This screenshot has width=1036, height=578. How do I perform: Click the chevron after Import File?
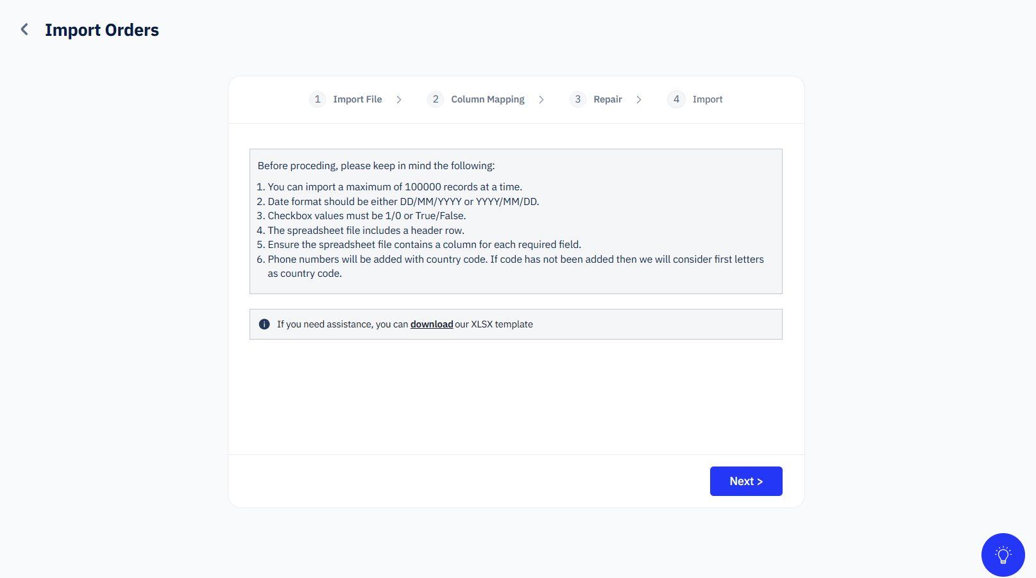pyautogui.click(x=399, y=99)
